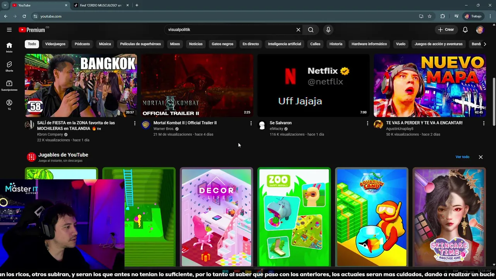Click the YouTube Premium logo
496x279 pixels.
point(32,30)
